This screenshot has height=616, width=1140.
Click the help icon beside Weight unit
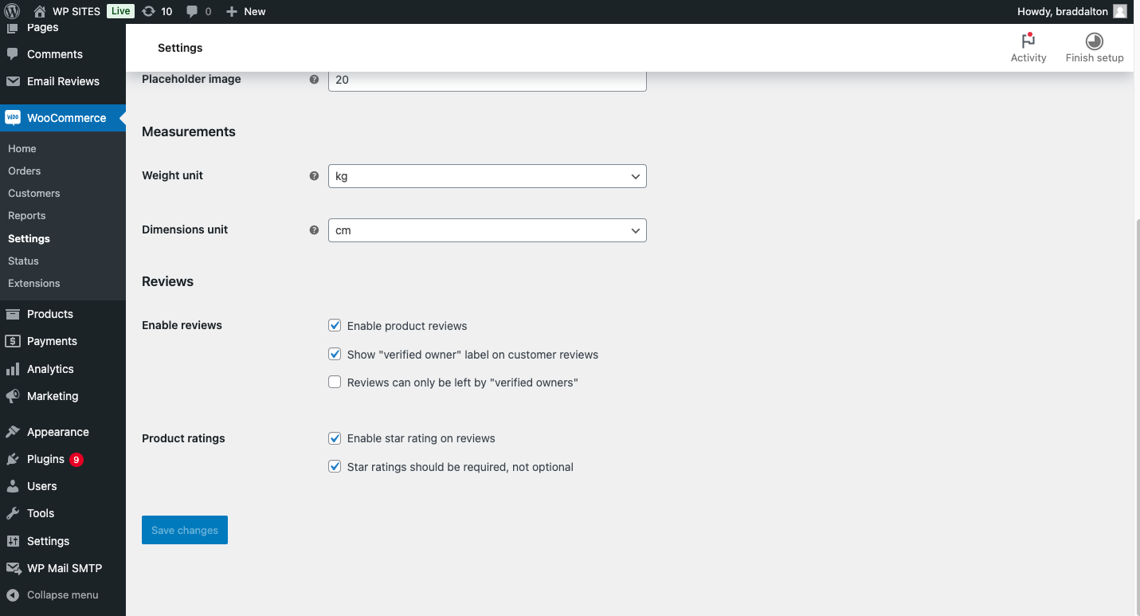[x=314, y=175]
